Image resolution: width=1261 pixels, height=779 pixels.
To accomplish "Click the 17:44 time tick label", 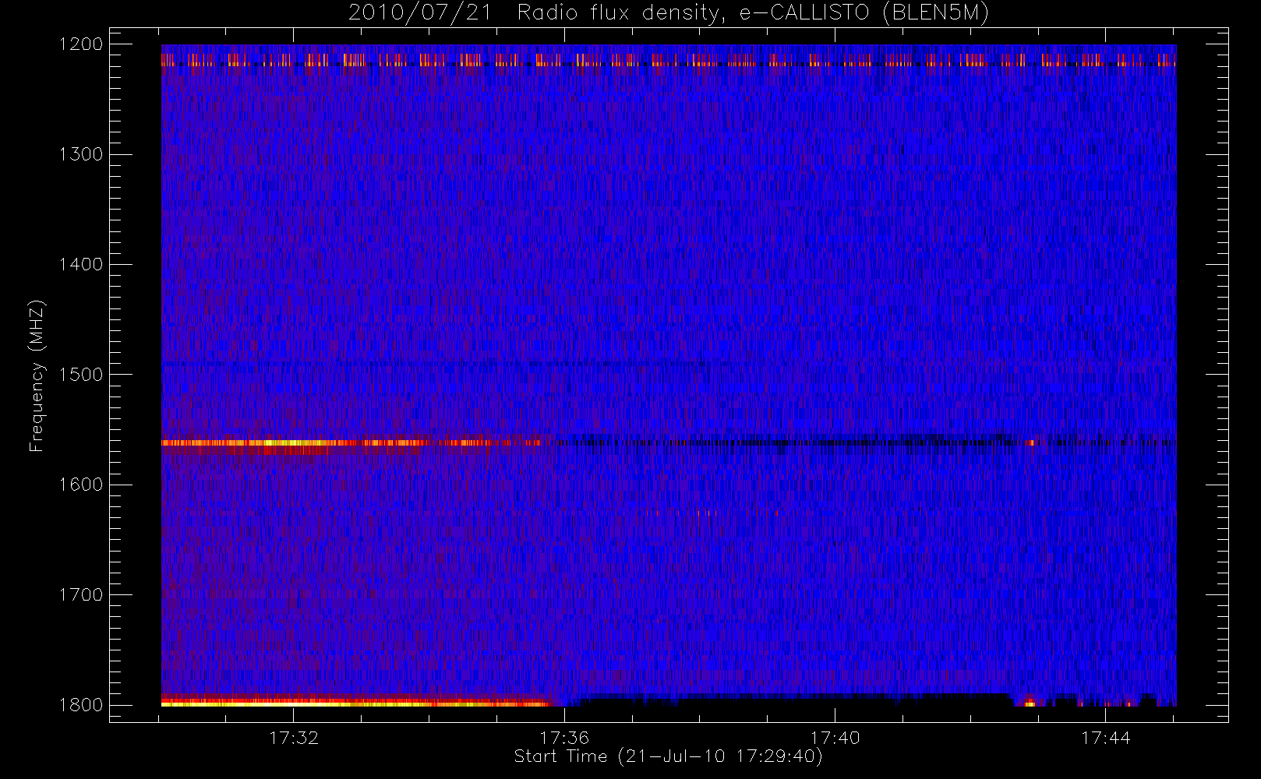I will point(1105,738).
